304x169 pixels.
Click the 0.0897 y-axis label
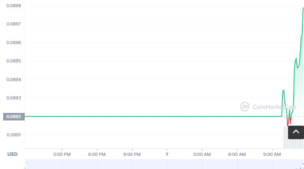(x=14, y=24)
